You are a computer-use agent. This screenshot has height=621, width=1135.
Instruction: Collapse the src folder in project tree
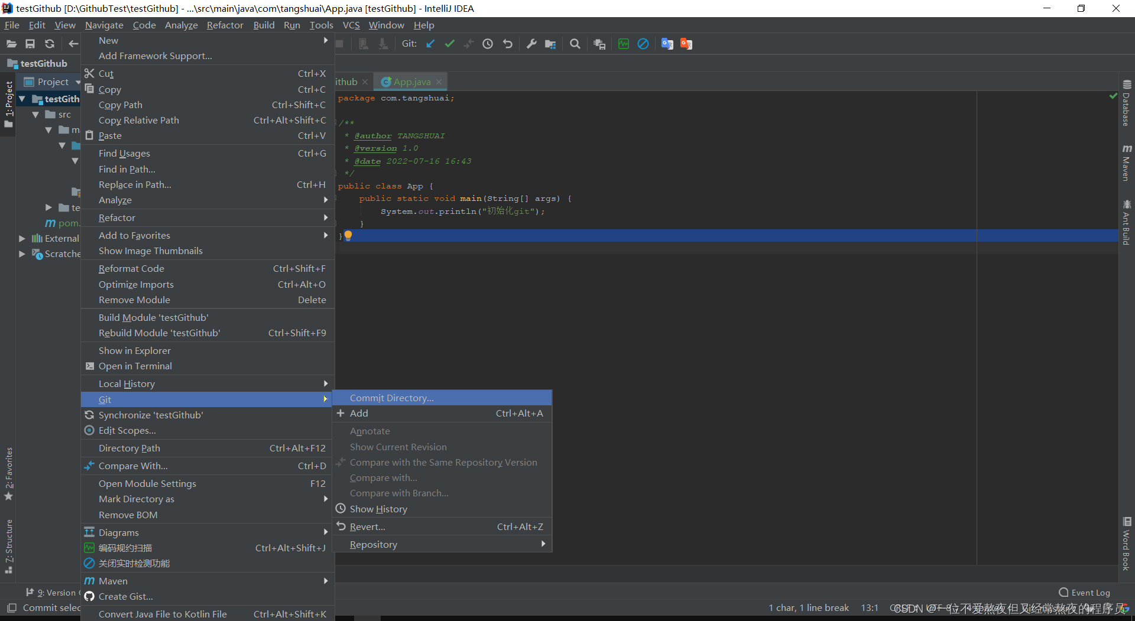pos(35,115)
